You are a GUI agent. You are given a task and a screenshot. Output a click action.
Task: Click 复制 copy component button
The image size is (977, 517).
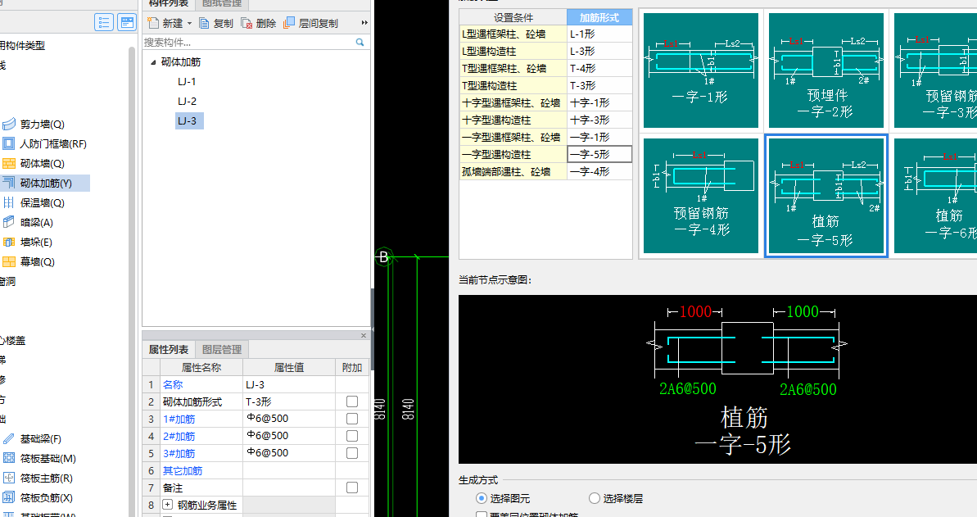tap(216, 23)
